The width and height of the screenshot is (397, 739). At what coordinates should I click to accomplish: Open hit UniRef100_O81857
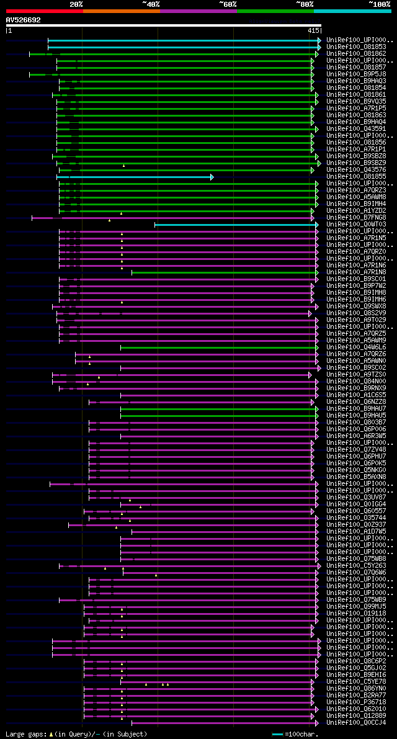pyautogui.click(x=356, y=68)
